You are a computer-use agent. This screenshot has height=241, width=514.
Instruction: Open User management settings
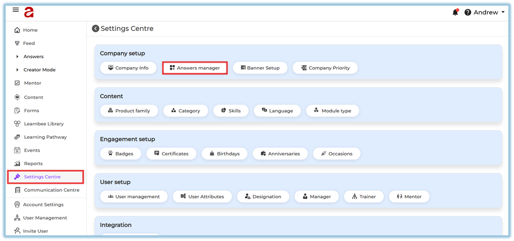[x=134, y=197]
